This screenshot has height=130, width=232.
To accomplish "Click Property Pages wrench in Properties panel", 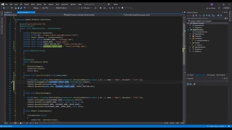I will tap(194, 84).
